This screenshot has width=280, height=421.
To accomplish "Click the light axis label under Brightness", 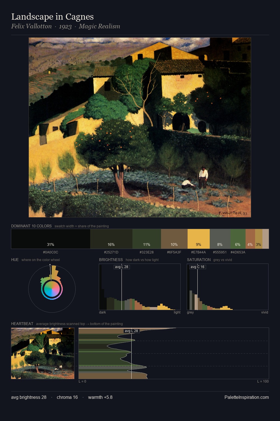I will pos(177,312).
